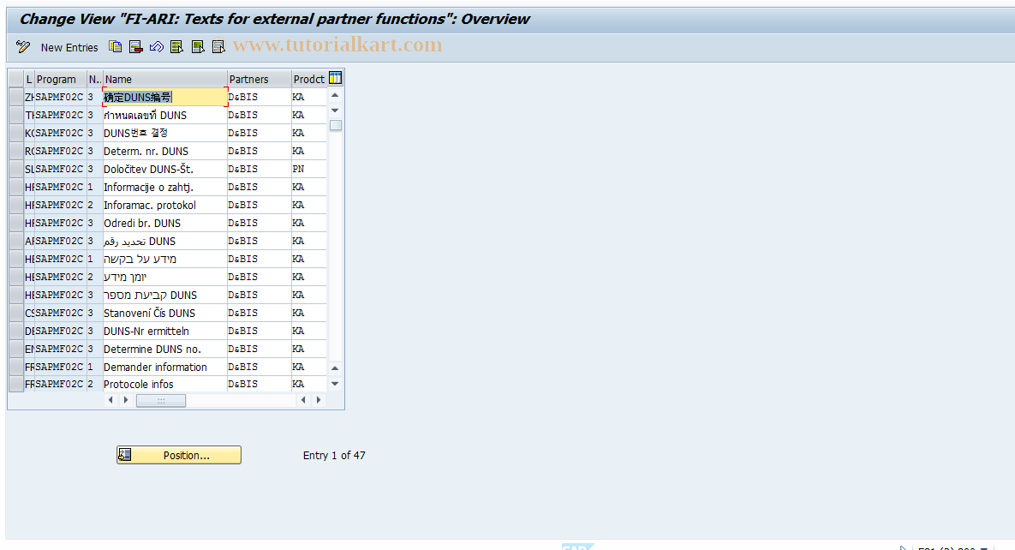Click the third horizontal scroll arrow, pointing left
The height and width of the screenshot is (550, 1015).
[303, 400]
